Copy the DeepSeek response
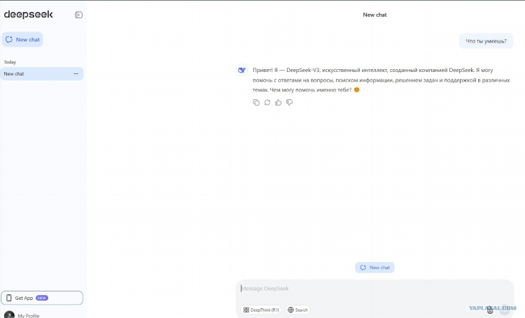Screen dimensions: 525x318 (256, 102)
